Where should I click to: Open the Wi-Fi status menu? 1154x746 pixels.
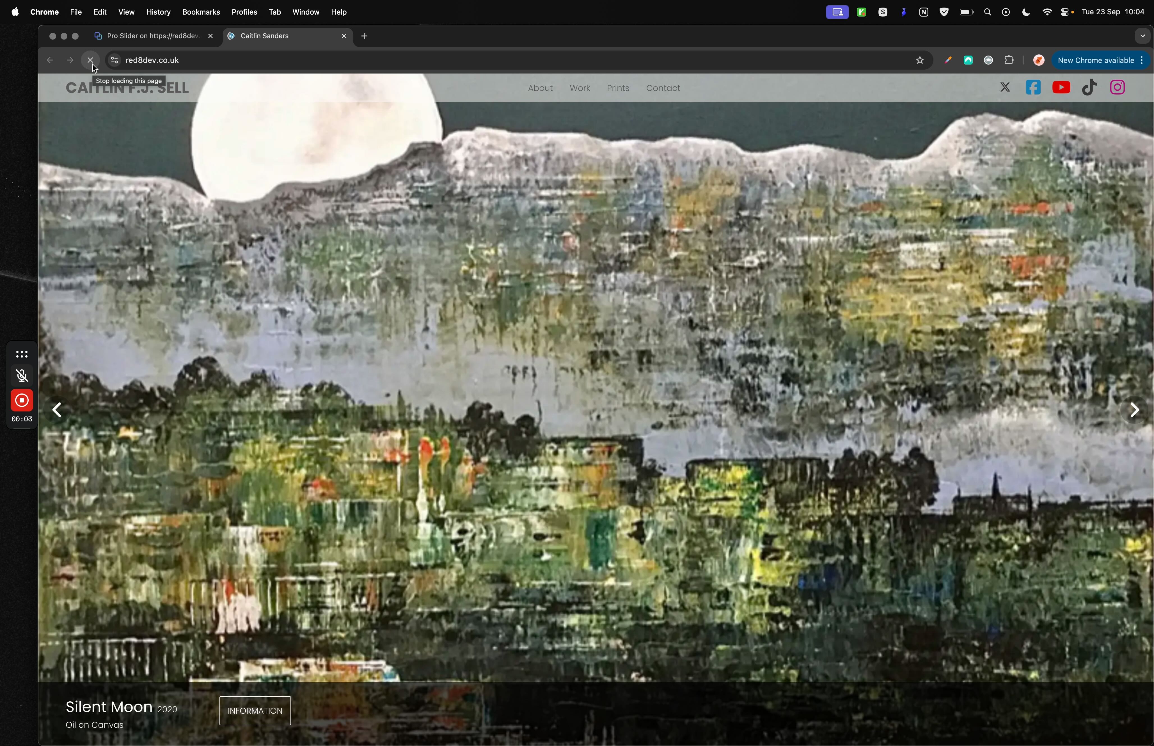1047,12
